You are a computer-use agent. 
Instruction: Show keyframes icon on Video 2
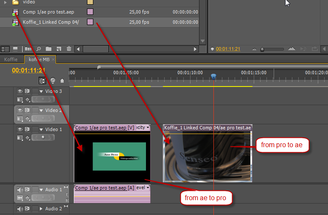(28, 119)
